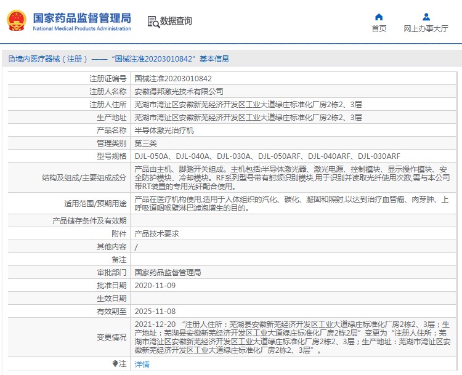The image size is (462, 375).
Task: Click the 网上办事大厅 text label
Action: tap(426, 28)
